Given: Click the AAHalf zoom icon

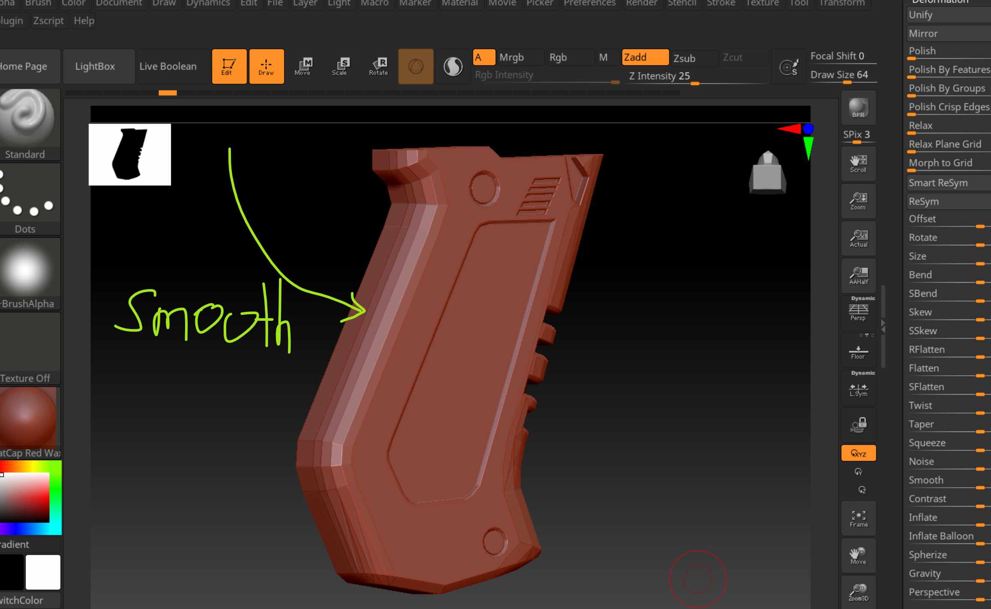Looking at the screenshot, I should point(858,276).
